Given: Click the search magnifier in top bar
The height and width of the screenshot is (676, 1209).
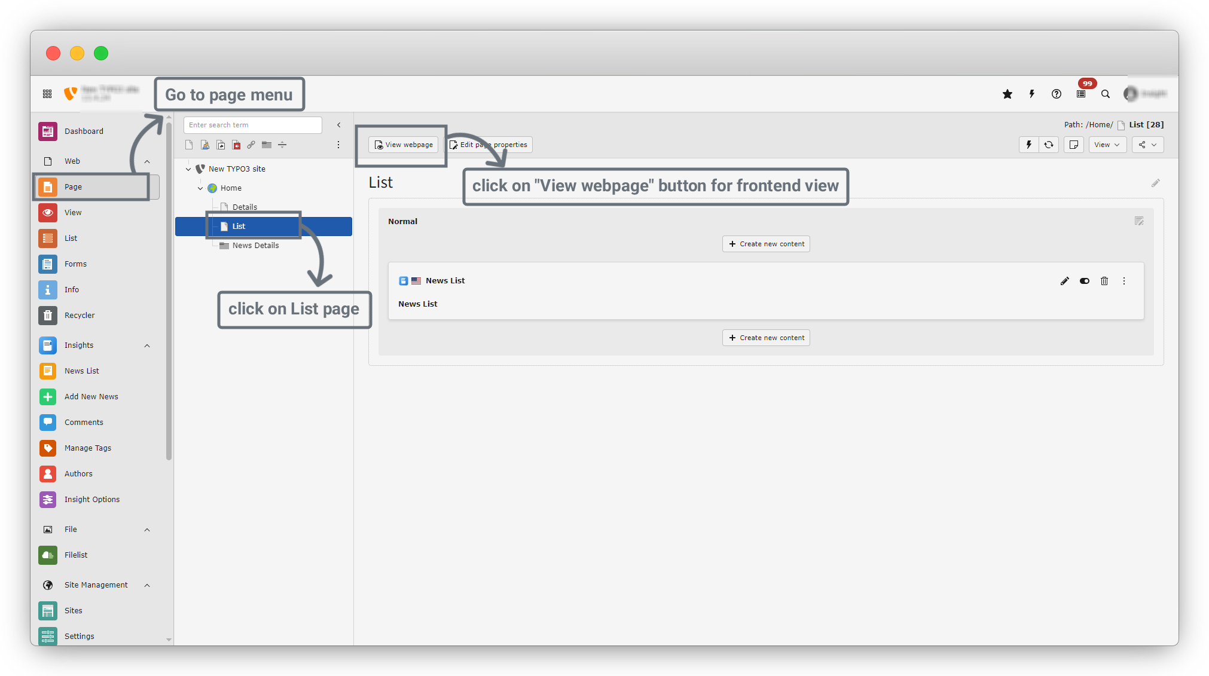Looking at the screenshot, I should pos(1106,94).
